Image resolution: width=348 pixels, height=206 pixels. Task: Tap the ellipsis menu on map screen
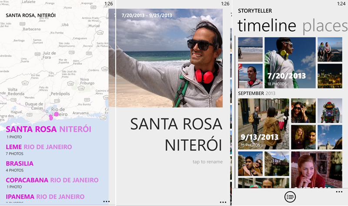[x=106, y=202]
